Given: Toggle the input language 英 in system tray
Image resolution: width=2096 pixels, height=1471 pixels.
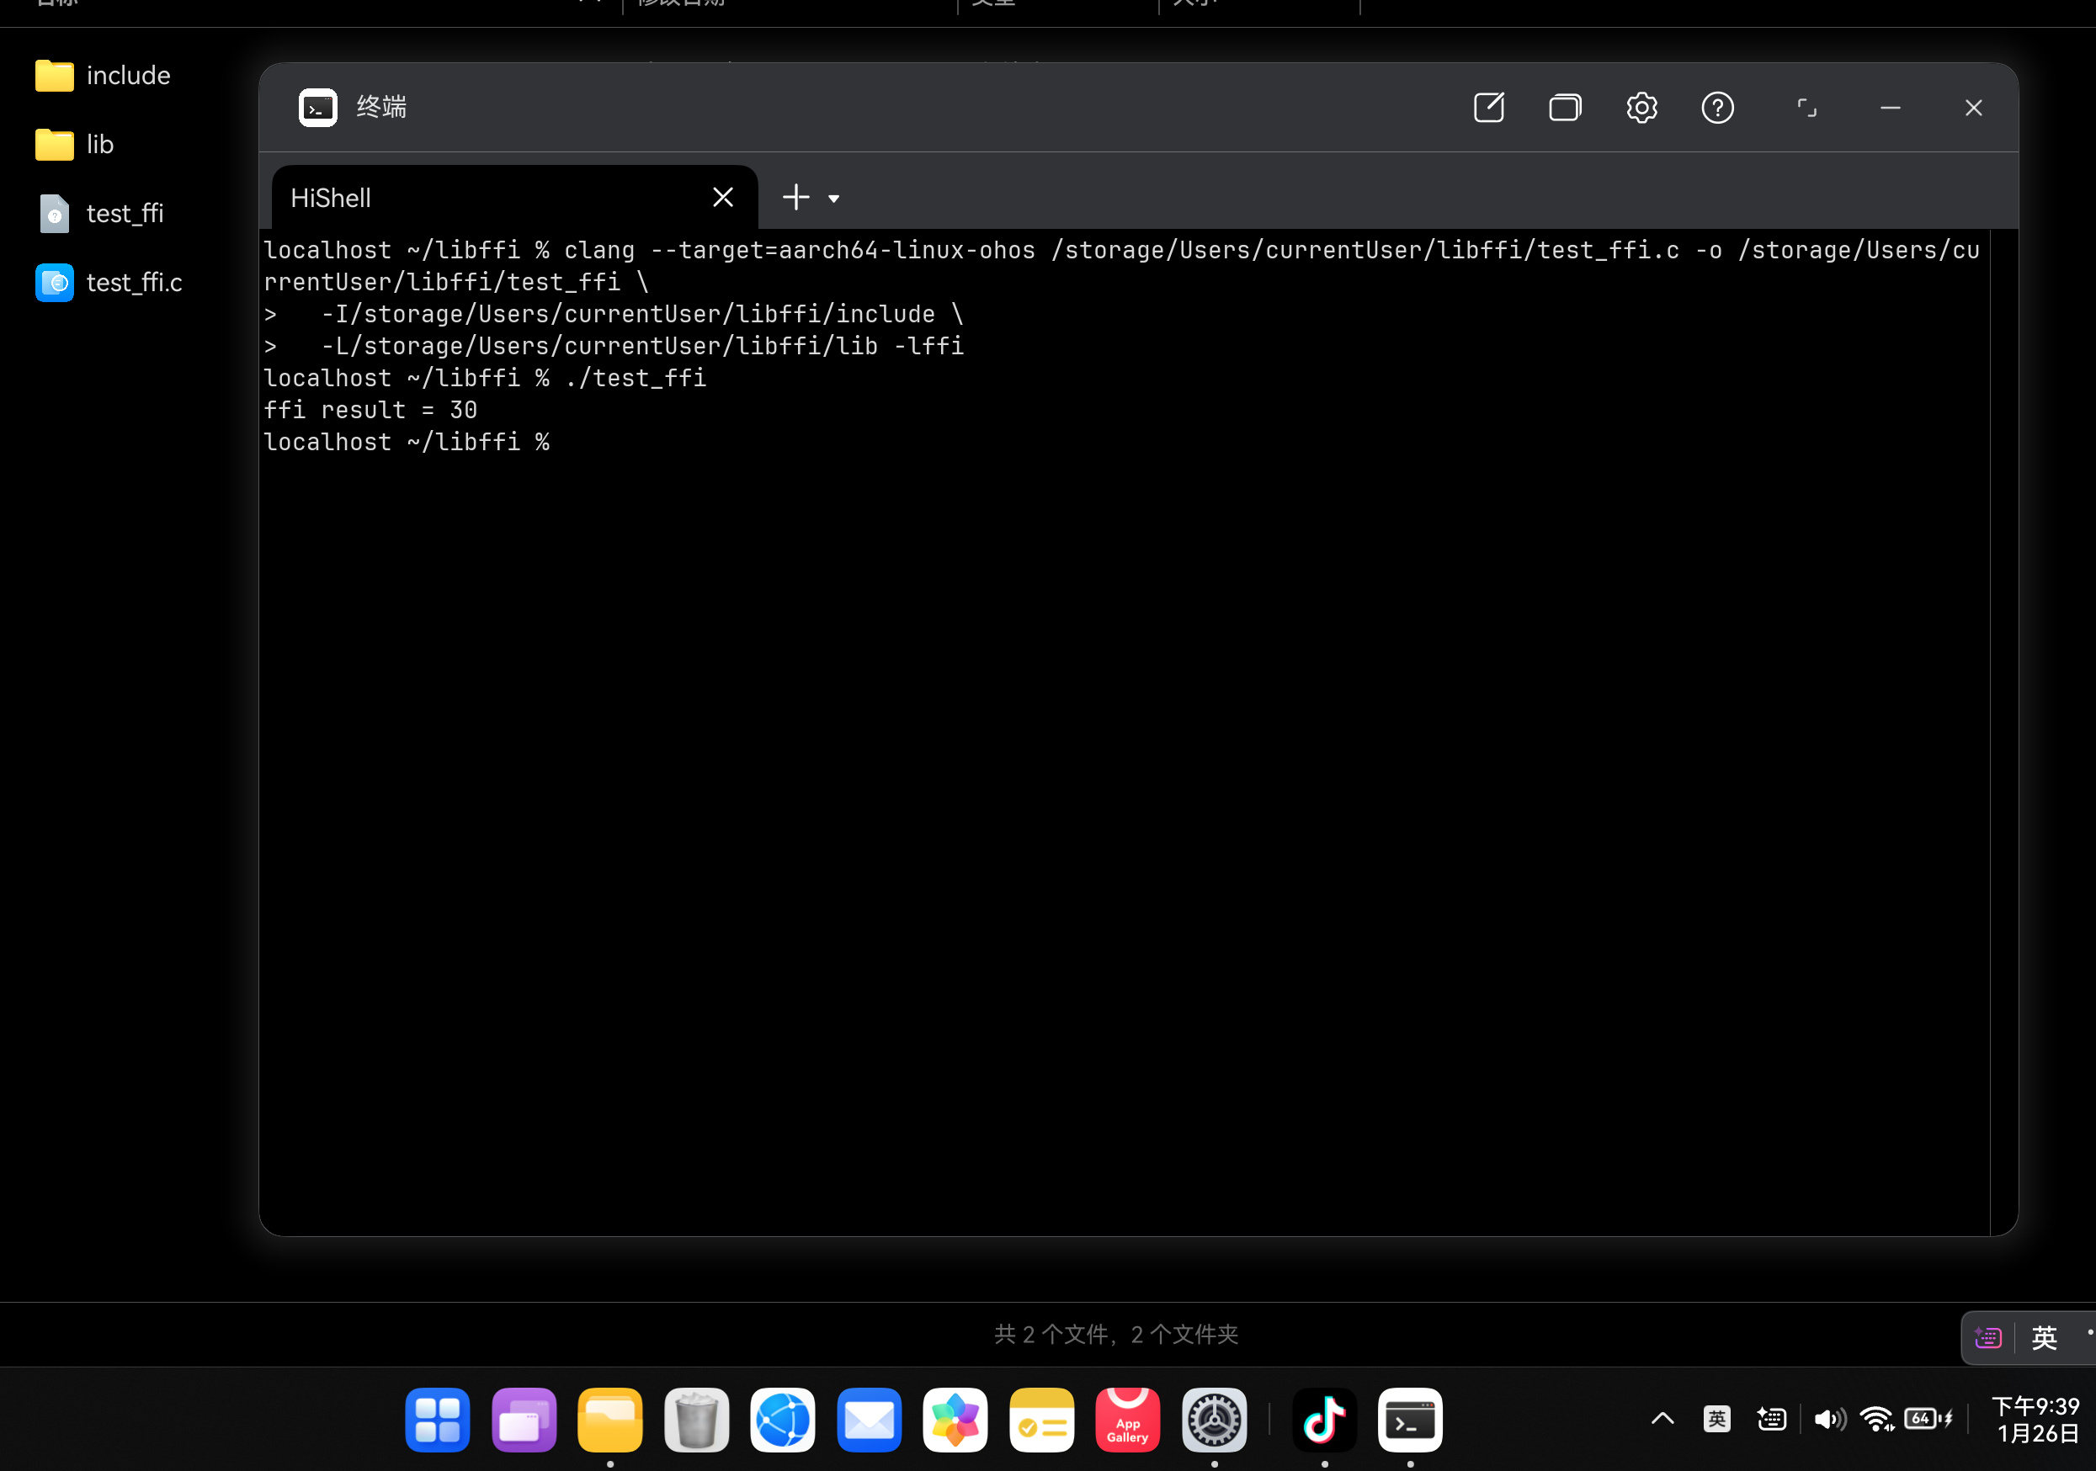Looking at the screenshot, I should click(1716, 1418).
